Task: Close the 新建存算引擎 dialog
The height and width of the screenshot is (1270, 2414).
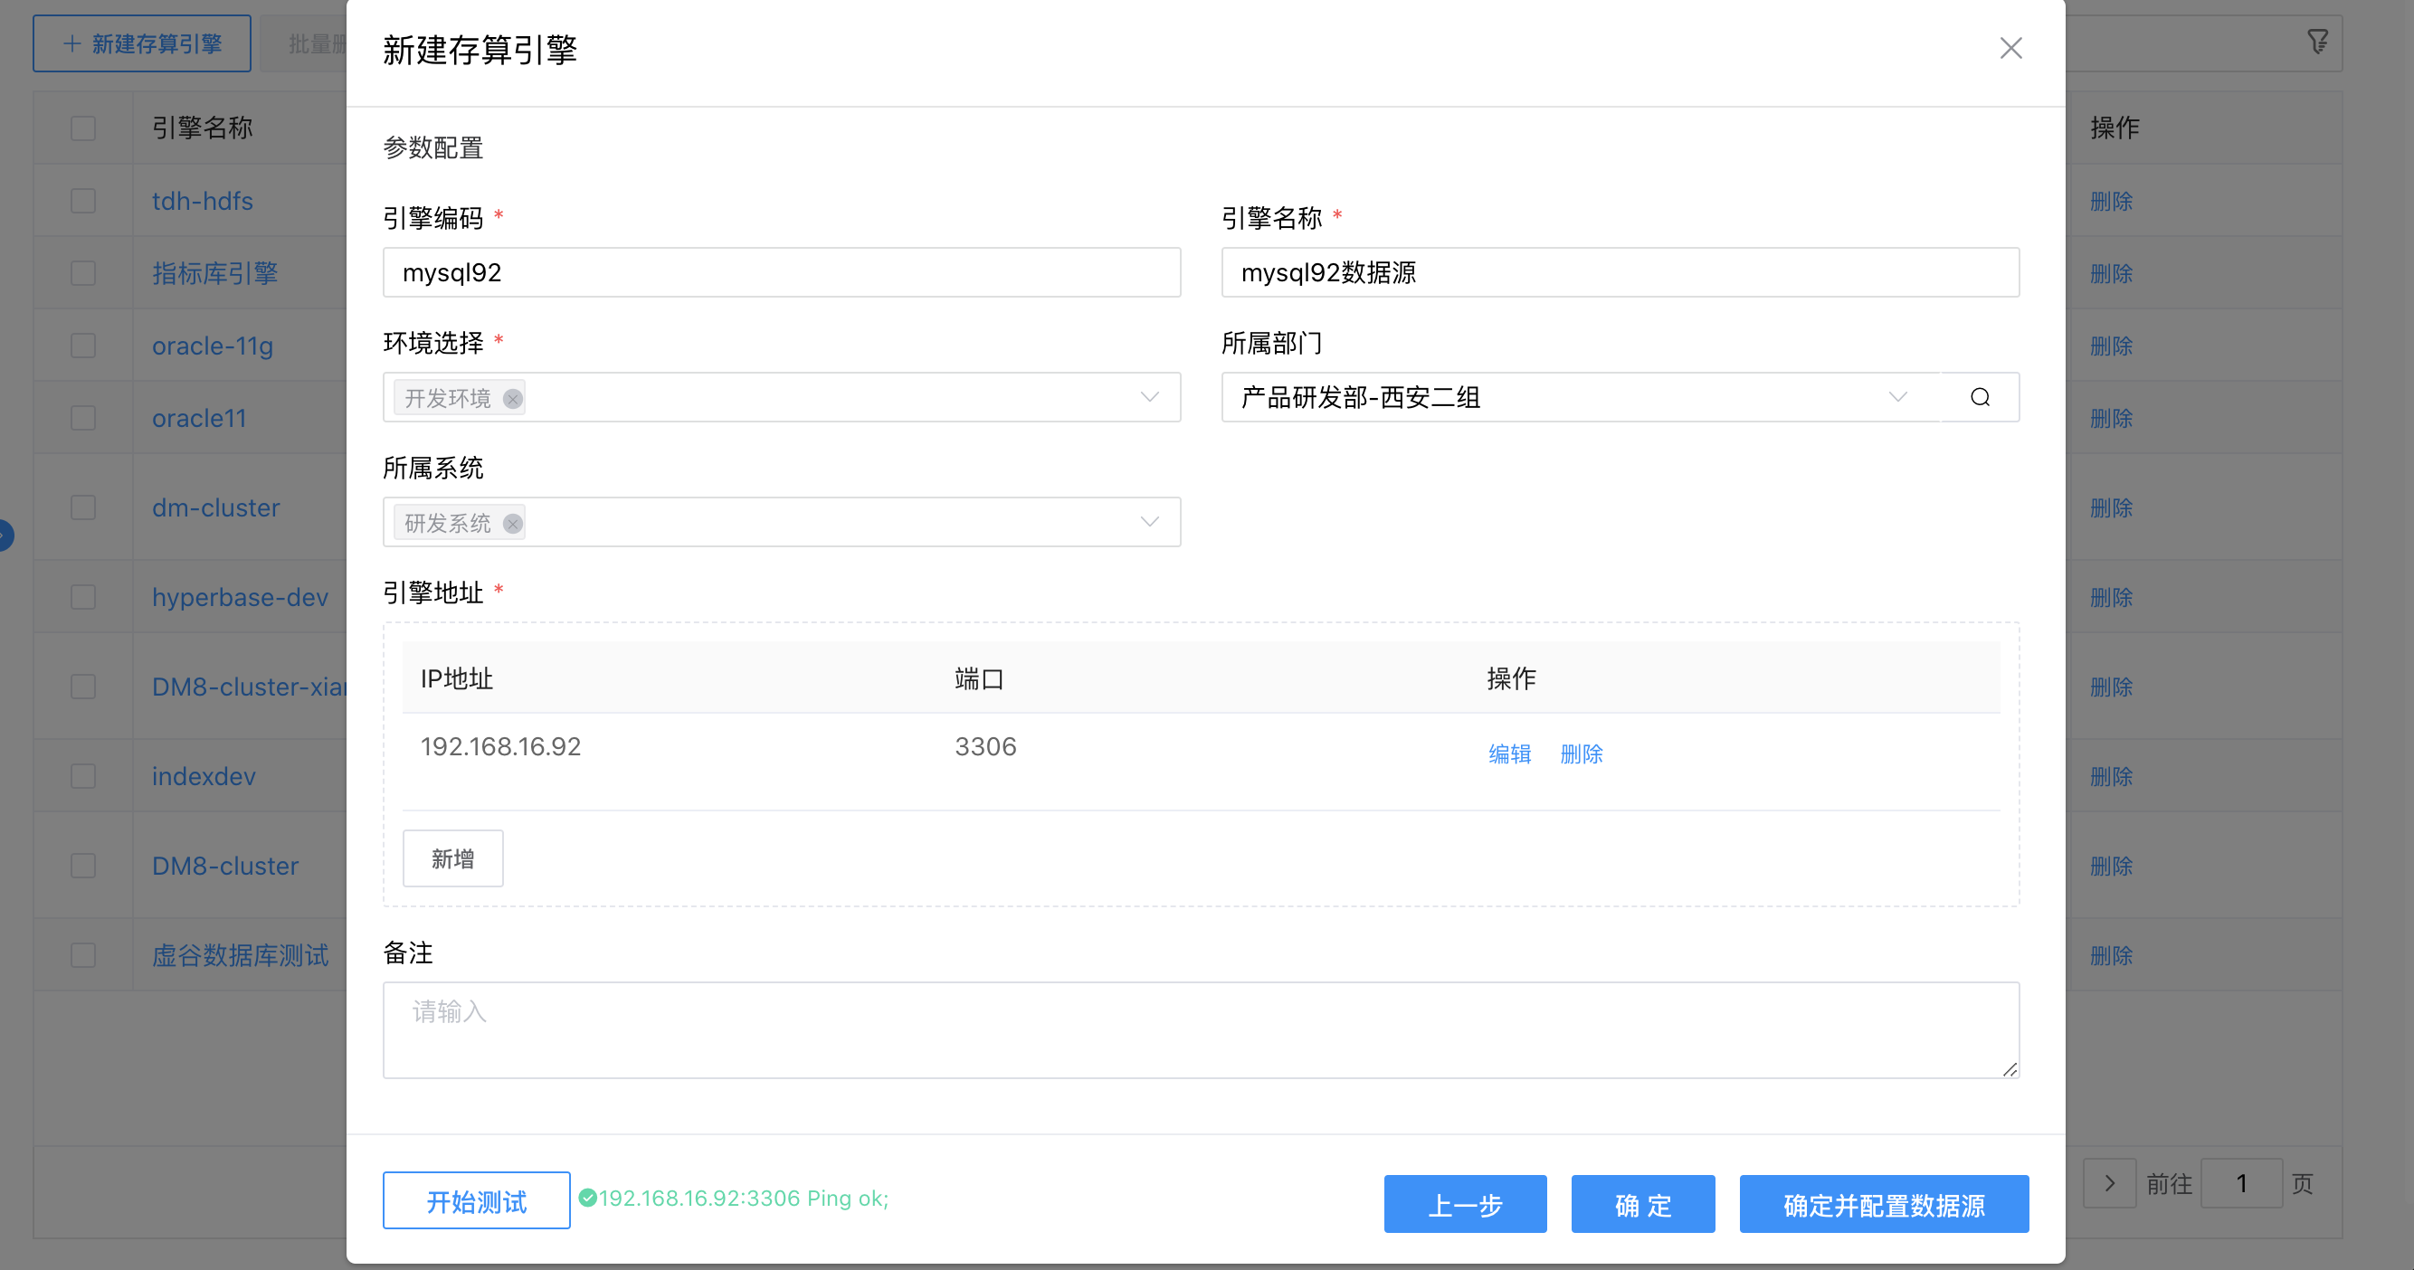Action: pos(2010,48)
